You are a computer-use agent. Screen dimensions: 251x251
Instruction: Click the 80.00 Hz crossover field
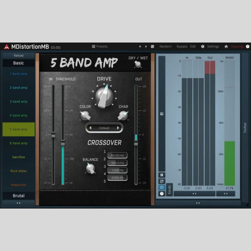point(117,155)
